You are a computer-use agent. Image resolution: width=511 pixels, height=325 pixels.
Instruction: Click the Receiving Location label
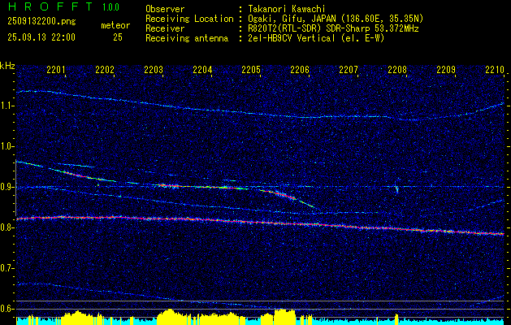189,19
